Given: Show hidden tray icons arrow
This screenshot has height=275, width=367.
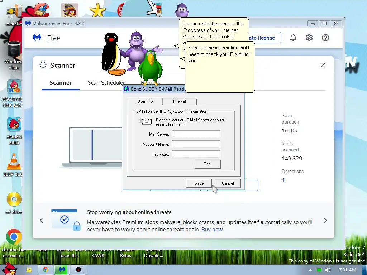Looking at the screenshot, I should 311,270.
